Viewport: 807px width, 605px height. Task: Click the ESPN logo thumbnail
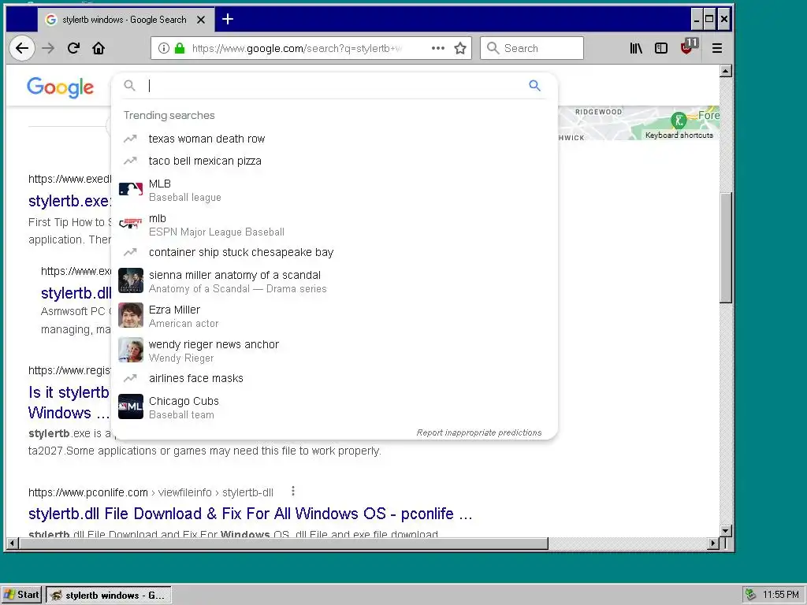pos(131,224)
